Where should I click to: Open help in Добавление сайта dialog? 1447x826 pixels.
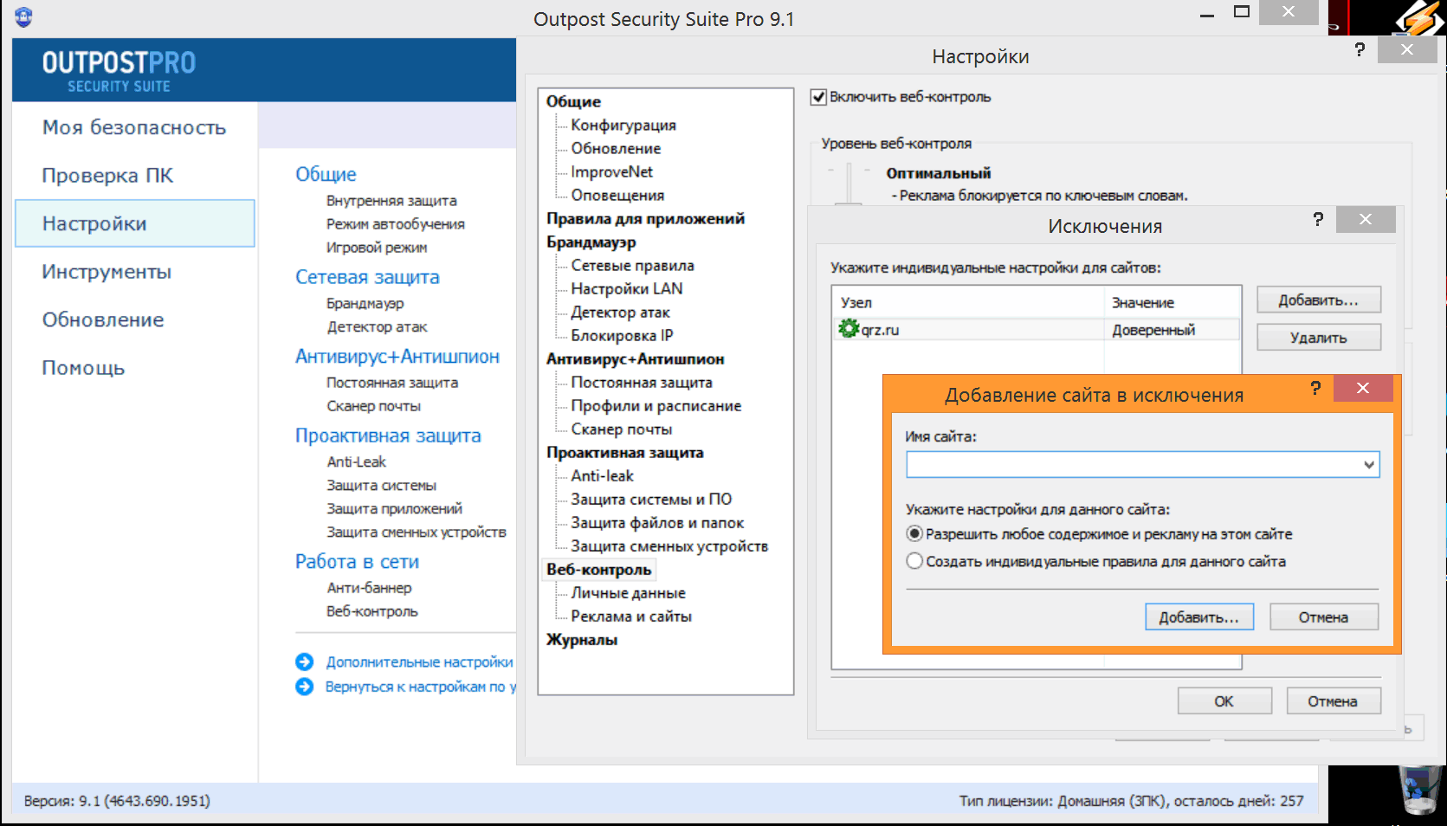pos(1315,388)
